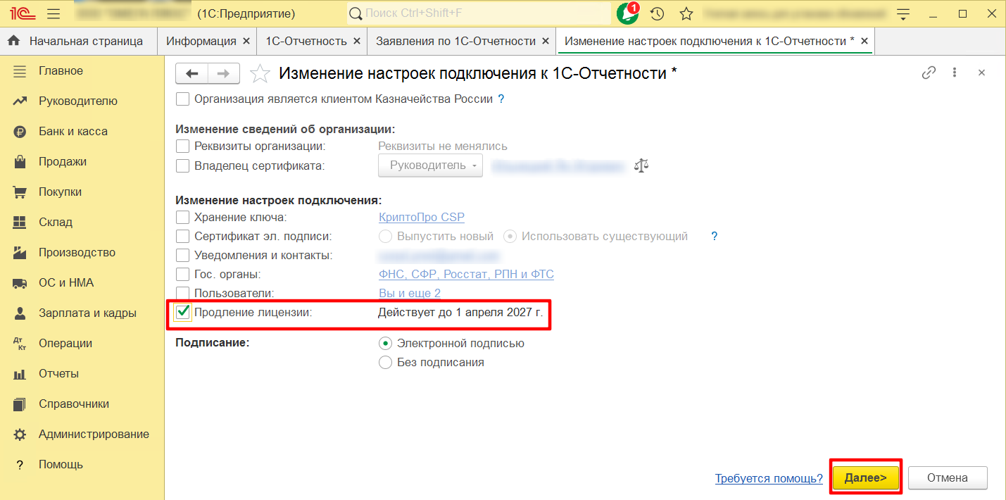The image size is (1006, 500).
Task: Close the 1С-Отчетность tab
Action: point(357,42)
